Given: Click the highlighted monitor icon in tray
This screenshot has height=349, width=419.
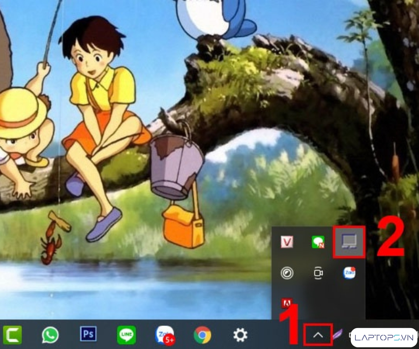Looking at the screenshot, I should point(349,242).
